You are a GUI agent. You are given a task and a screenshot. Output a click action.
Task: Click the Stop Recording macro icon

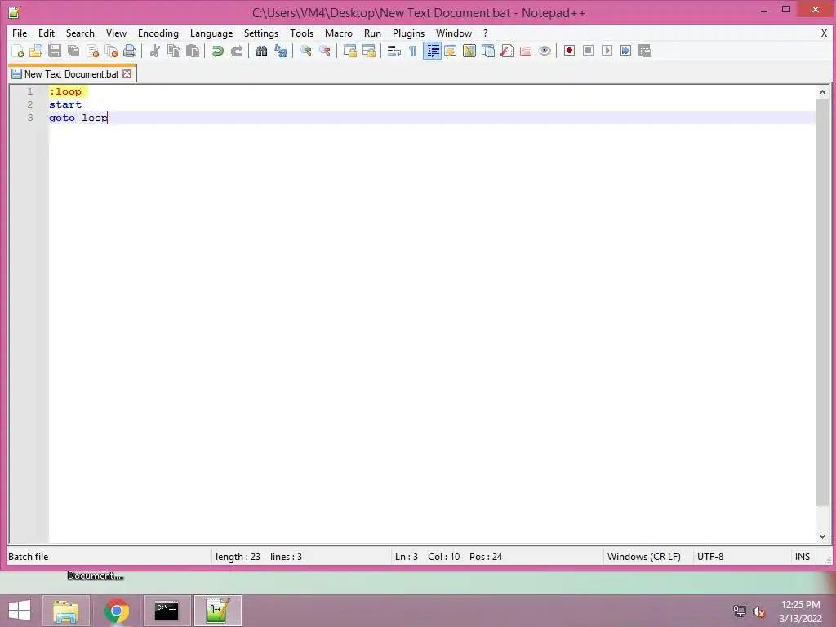click(x=588, y=51)
